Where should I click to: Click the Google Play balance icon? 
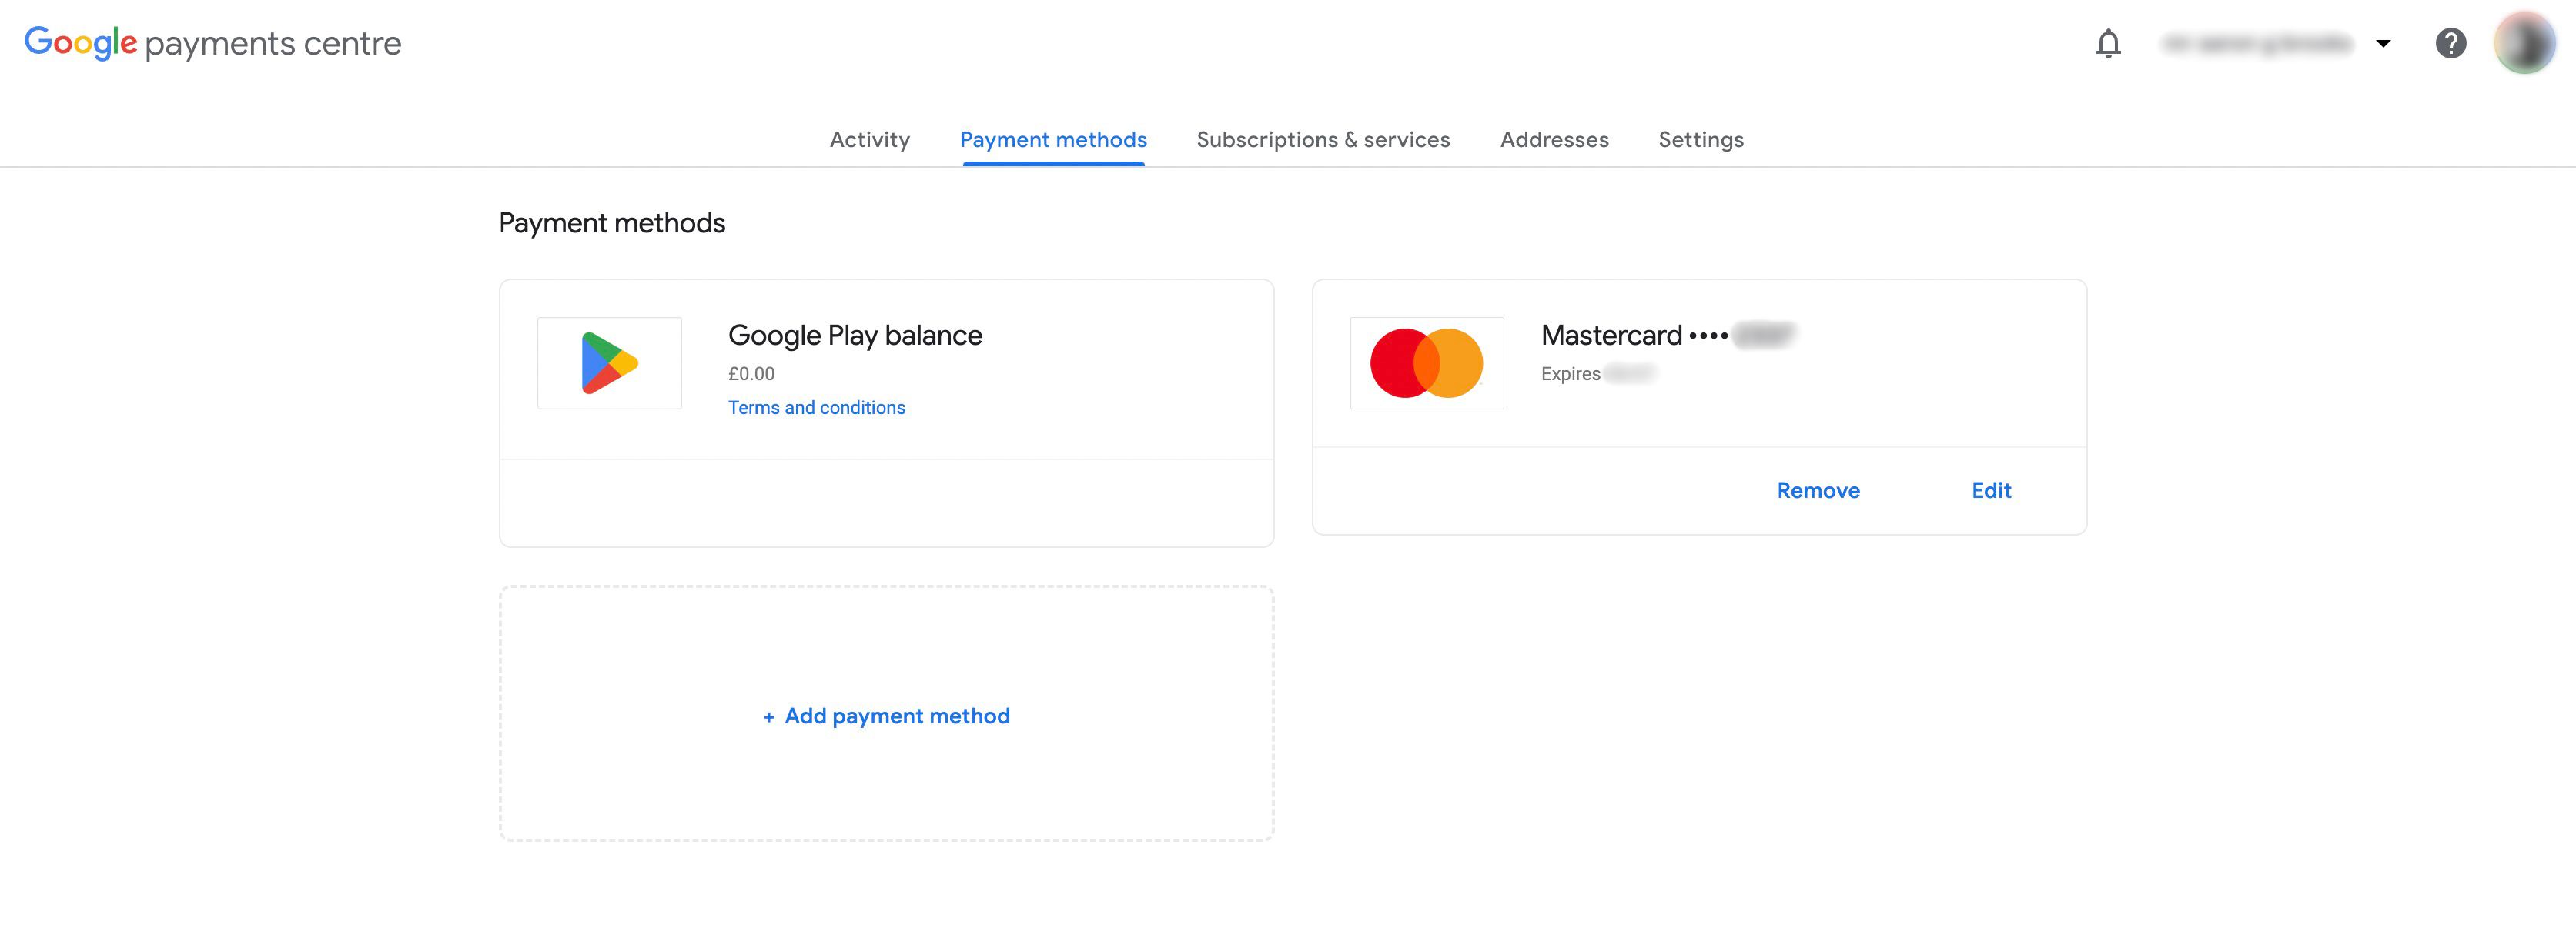[x=609, y=362]
